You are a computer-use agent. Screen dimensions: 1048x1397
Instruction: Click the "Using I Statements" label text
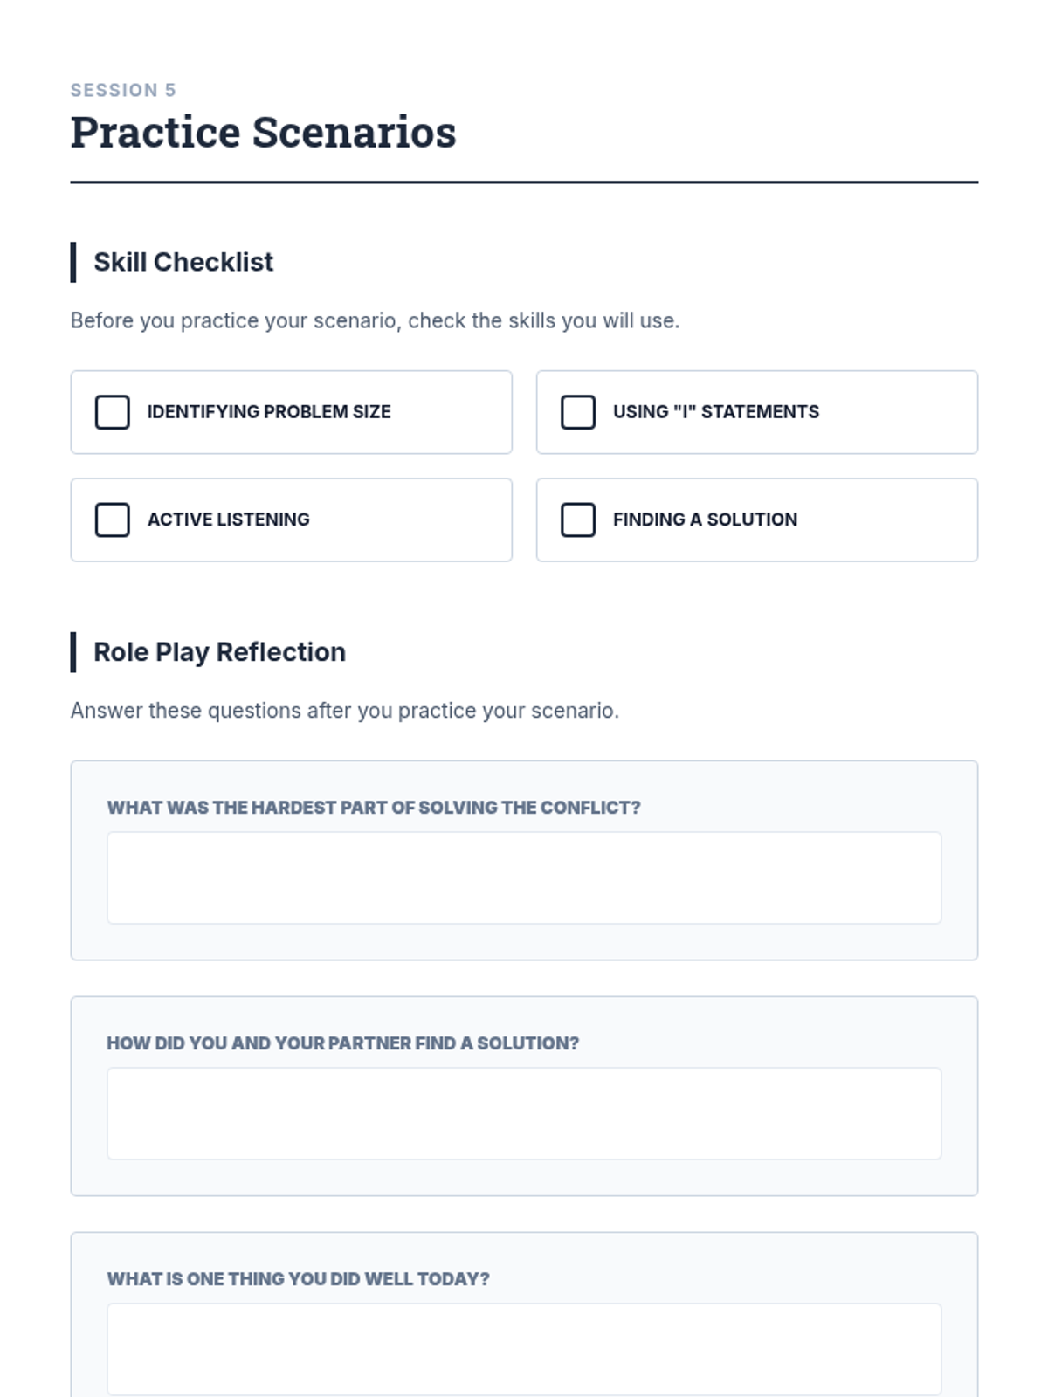tap(716, 412)
